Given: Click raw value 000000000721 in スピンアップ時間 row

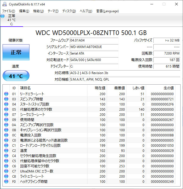Looking at the screenshot, I should [162, 99].
